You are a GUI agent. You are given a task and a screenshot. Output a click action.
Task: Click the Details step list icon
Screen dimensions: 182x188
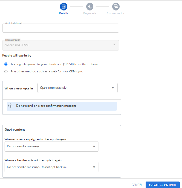64,6
